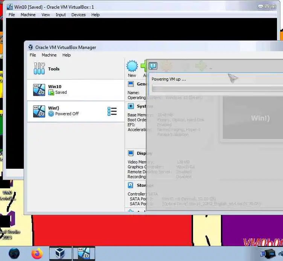Click 'Base Memory' label in System
The width and height of the screenshot is (283, 261).
[x=140, y=115]
